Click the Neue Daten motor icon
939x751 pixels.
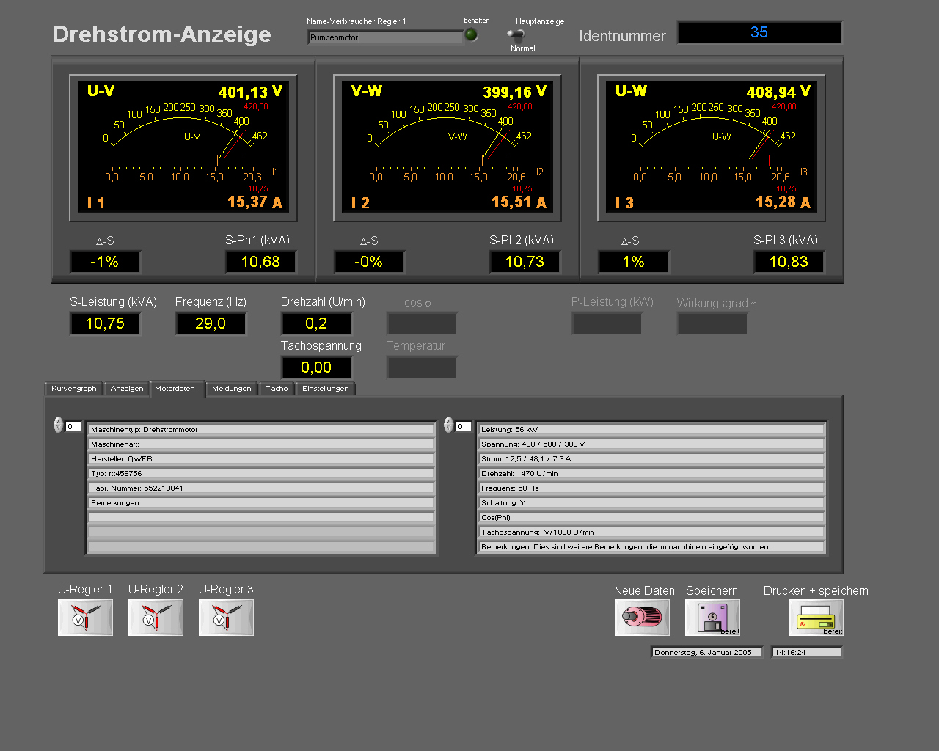coord(642,618)
